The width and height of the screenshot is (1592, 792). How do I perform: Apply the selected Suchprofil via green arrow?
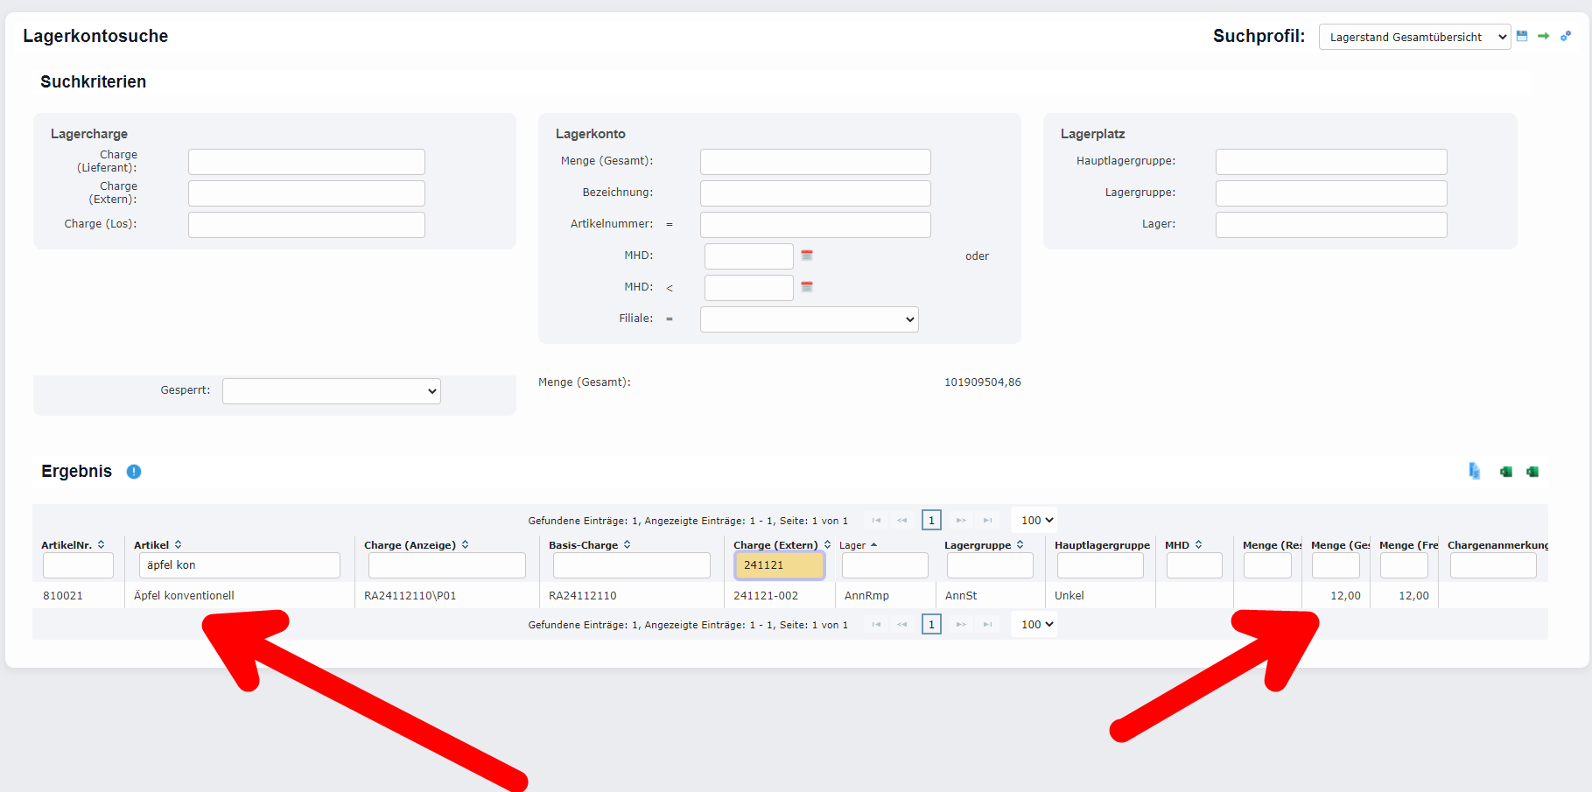tap(1543, 35)
